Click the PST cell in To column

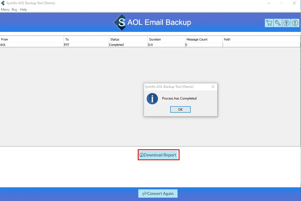pyautogui.click(x=87, y=45)
